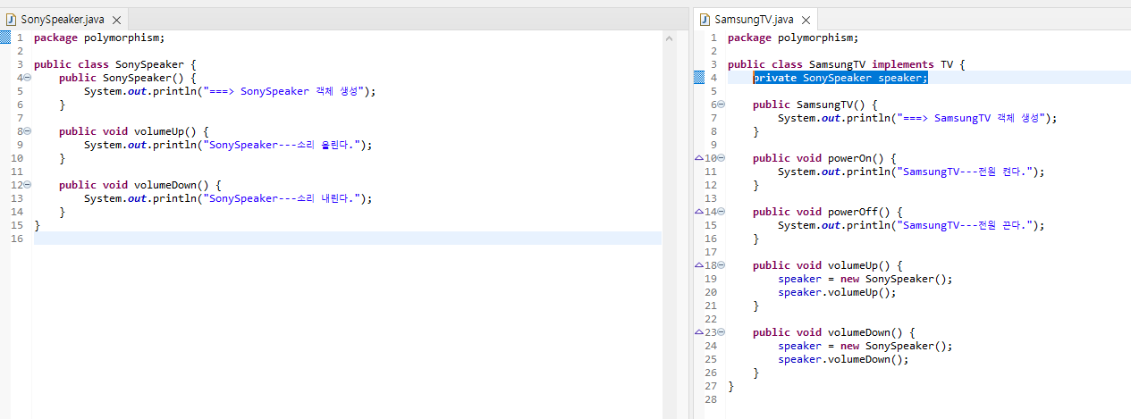
Task: Click 'package polymorphism;' in SamsungTV.java
Action: tap(793, 38)
